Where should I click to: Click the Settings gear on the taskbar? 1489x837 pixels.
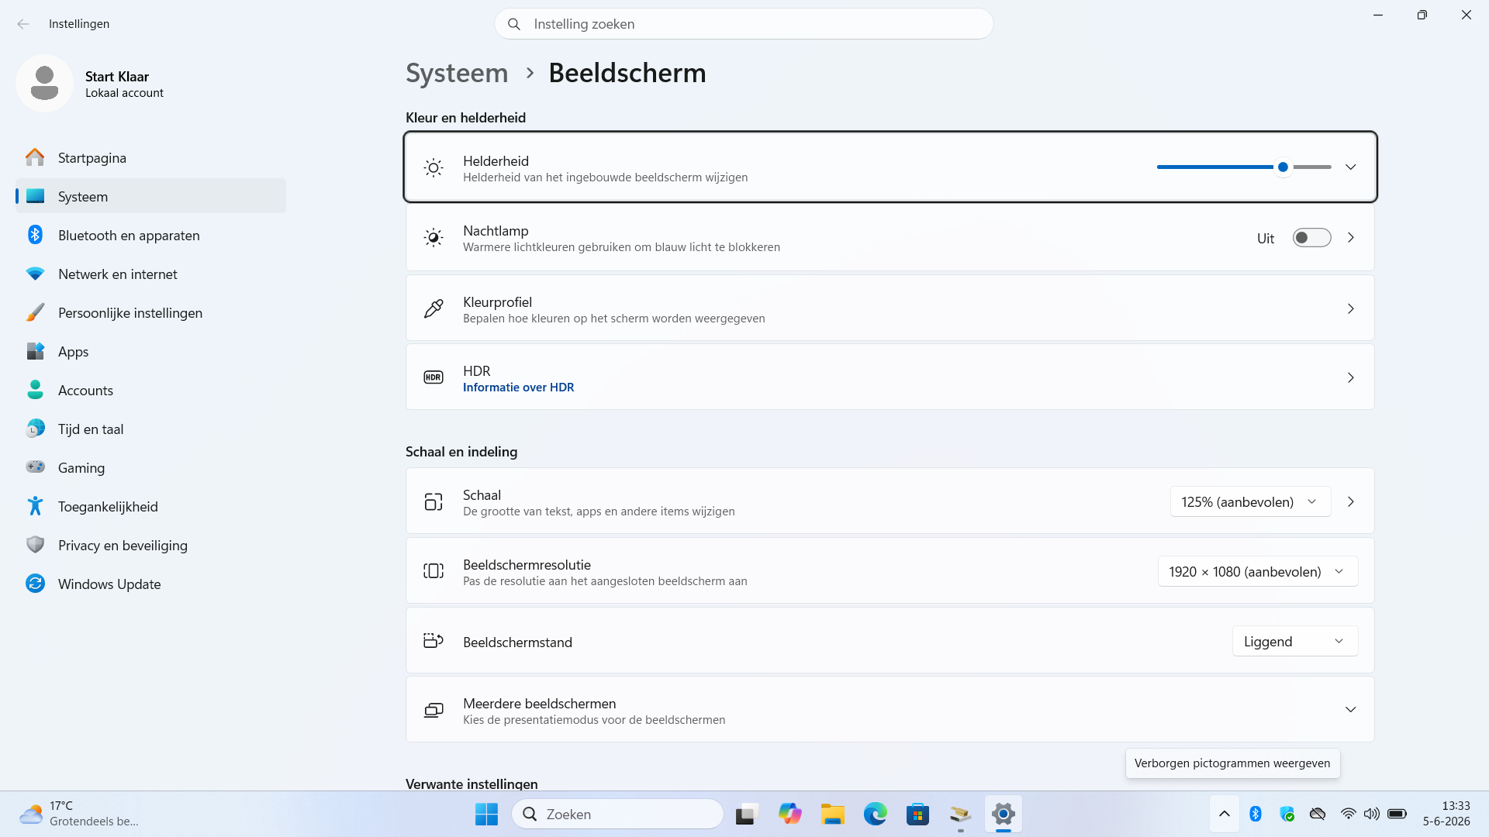click(1004, 814)
